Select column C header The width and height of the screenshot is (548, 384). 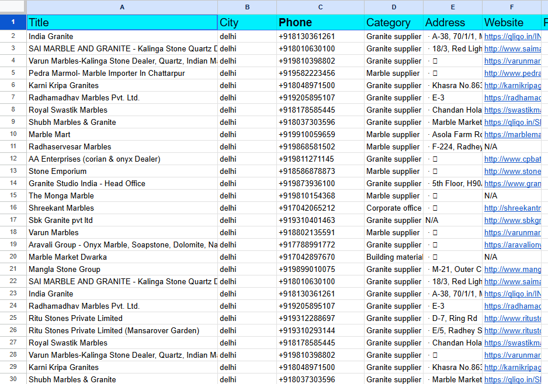point(321,7)
